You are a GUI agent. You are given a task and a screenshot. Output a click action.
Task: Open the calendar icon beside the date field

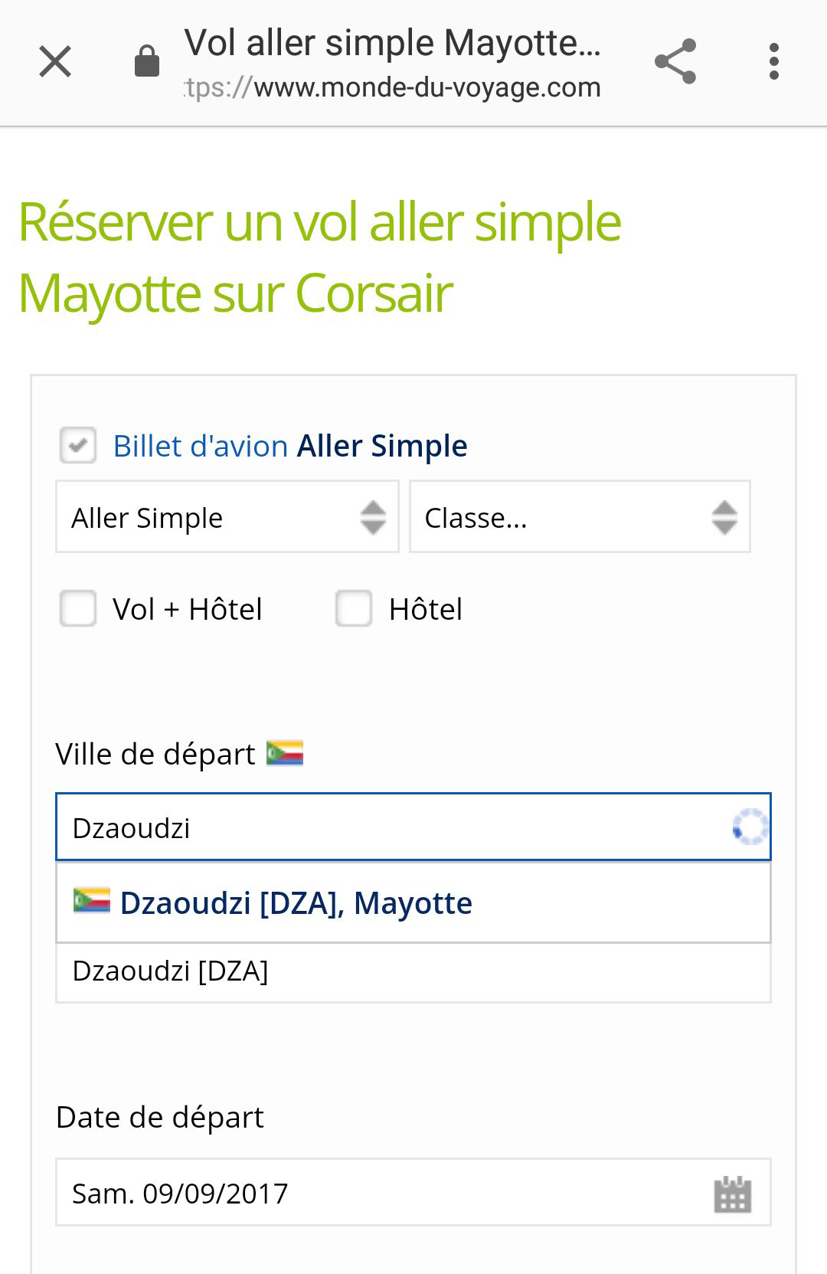point(731,1193)
